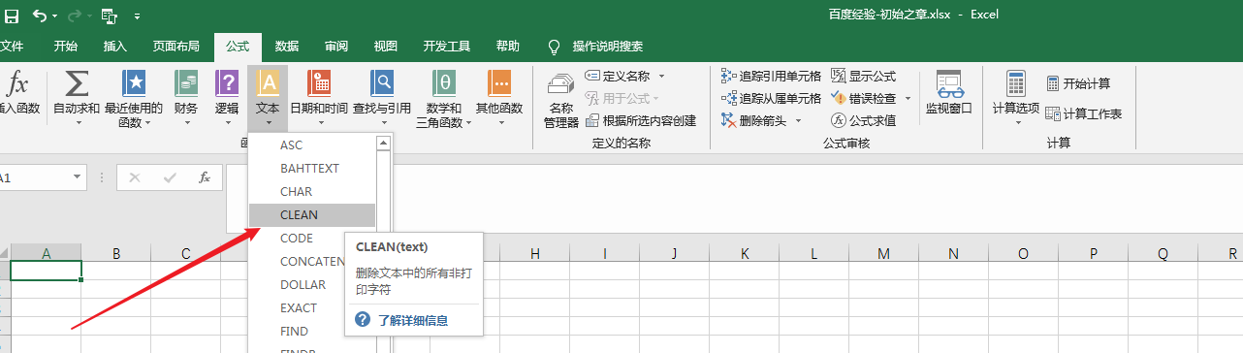Open the 错误检查 dropdown arrow

908,98
